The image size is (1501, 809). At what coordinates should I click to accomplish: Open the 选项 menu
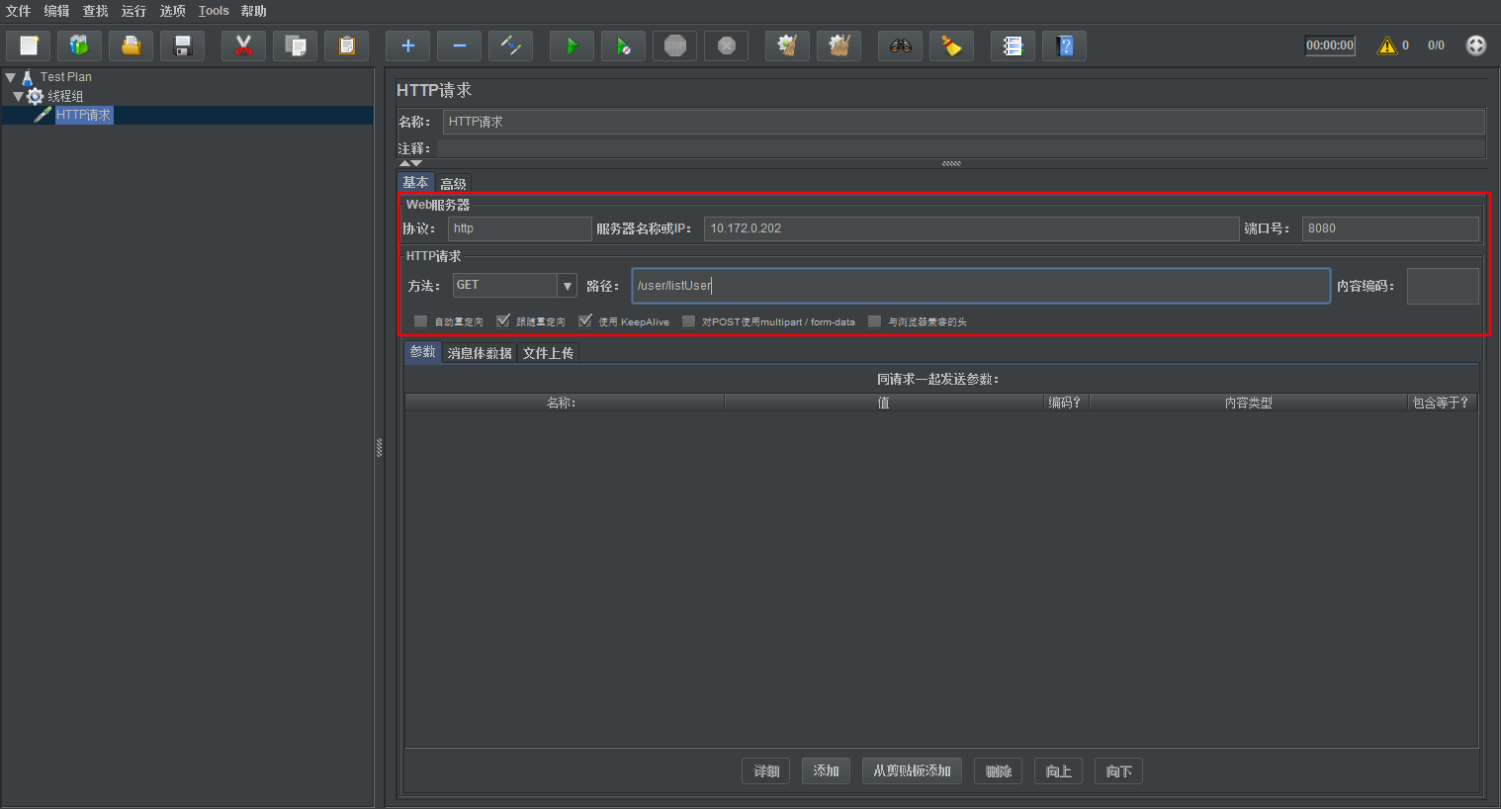[173, 11]
